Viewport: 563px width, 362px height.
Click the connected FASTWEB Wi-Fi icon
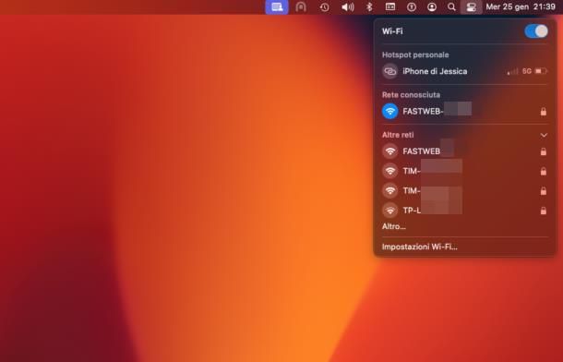point(389,112)
